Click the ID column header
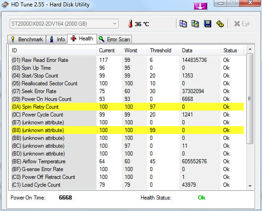The image size is (262, 211). [52, 50]
